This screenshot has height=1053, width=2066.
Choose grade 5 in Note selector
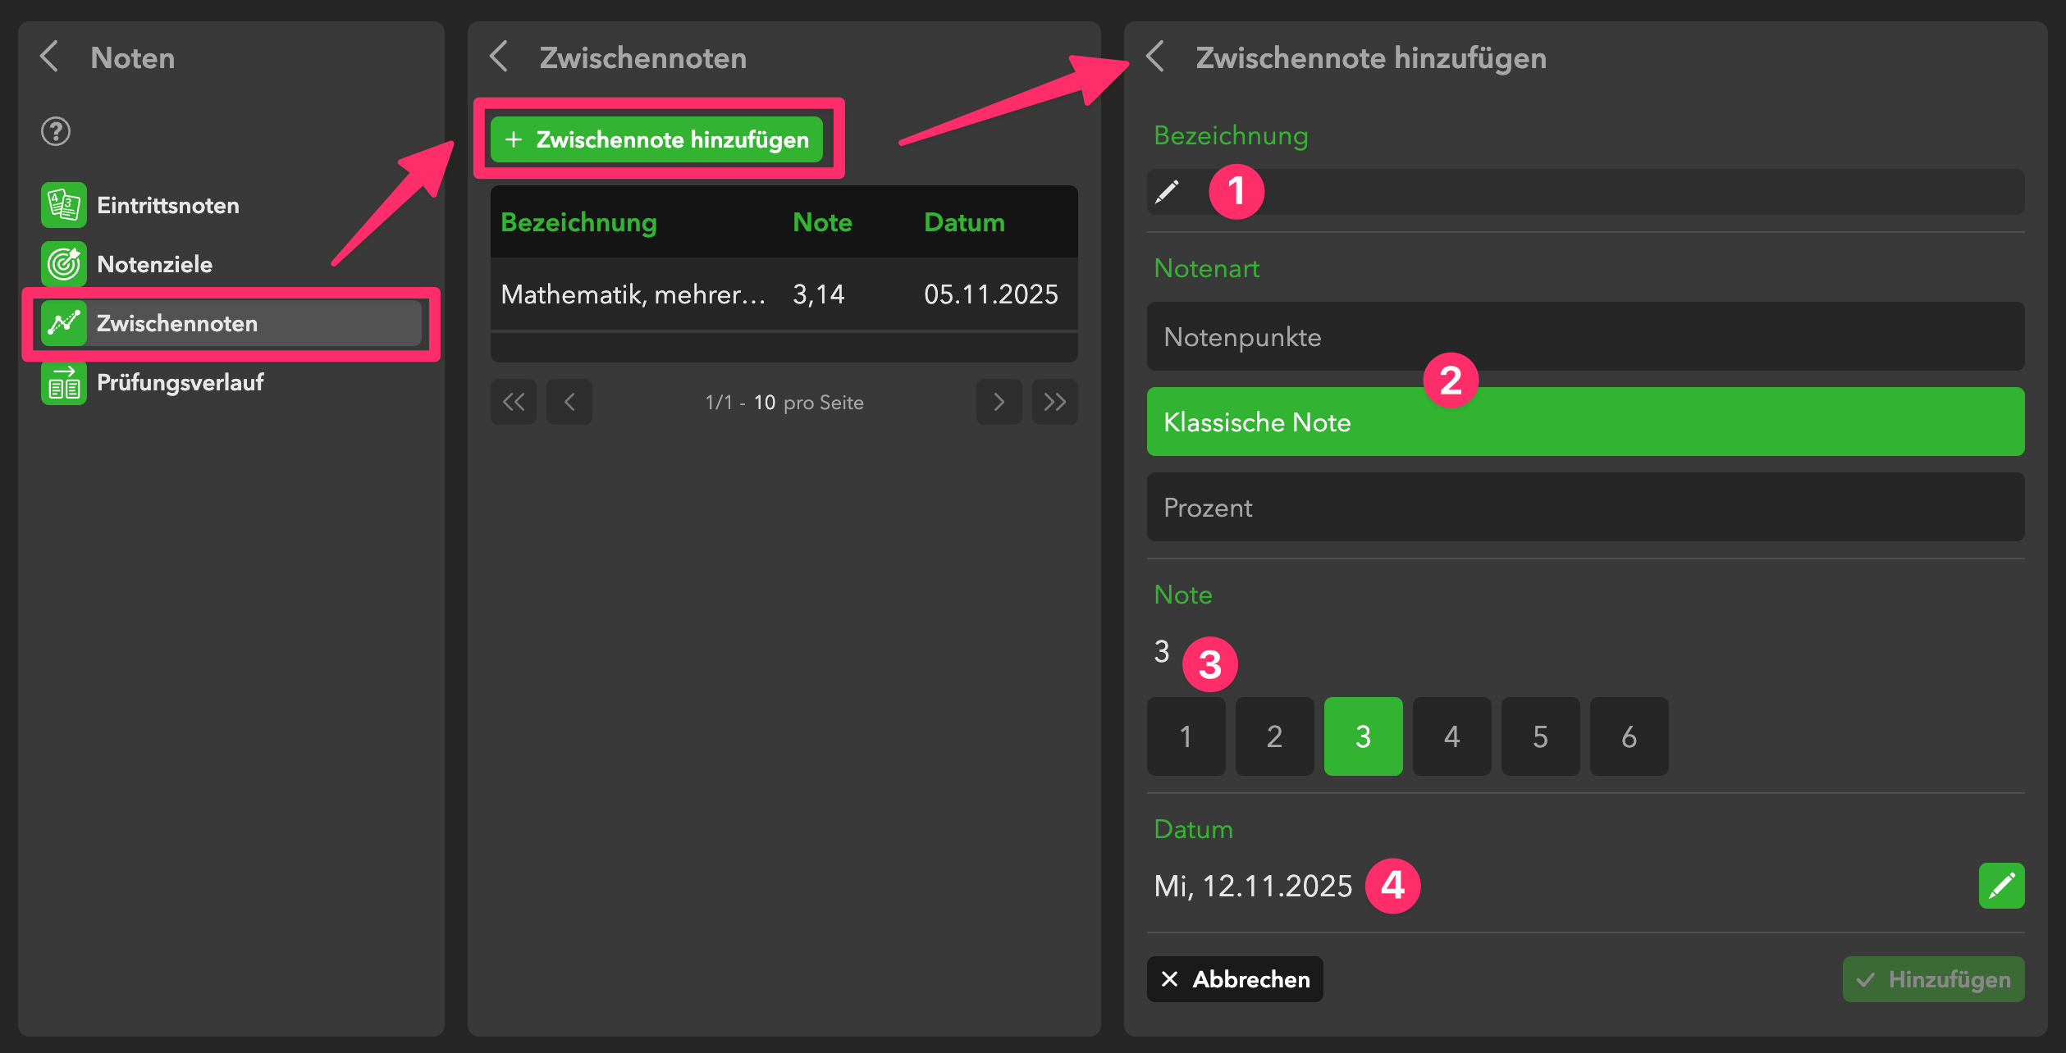[1540, 736]
